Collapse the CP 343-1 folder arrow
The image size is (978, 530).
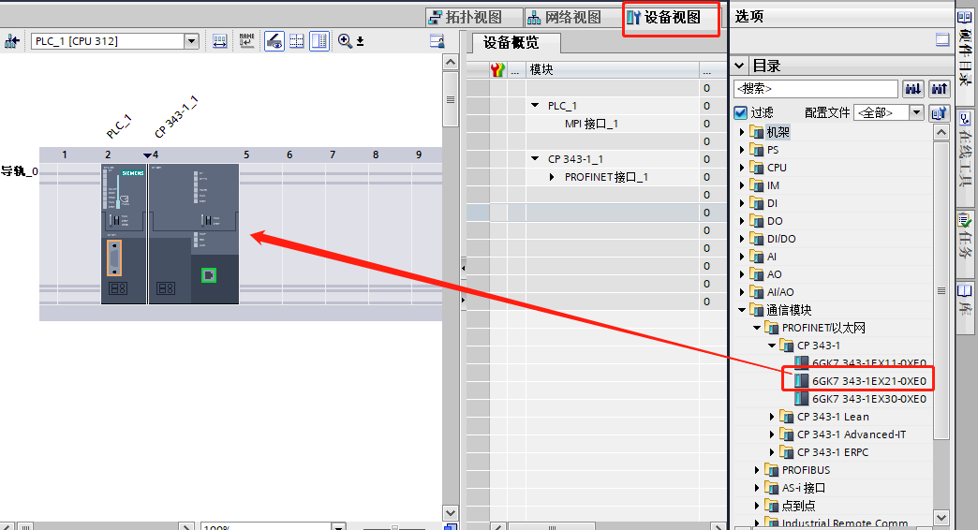[x=772, y=345]
